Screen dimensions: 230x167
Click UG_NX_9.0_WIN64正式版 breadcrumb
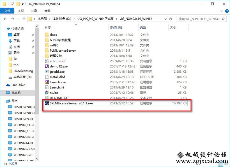click(95, 19)
